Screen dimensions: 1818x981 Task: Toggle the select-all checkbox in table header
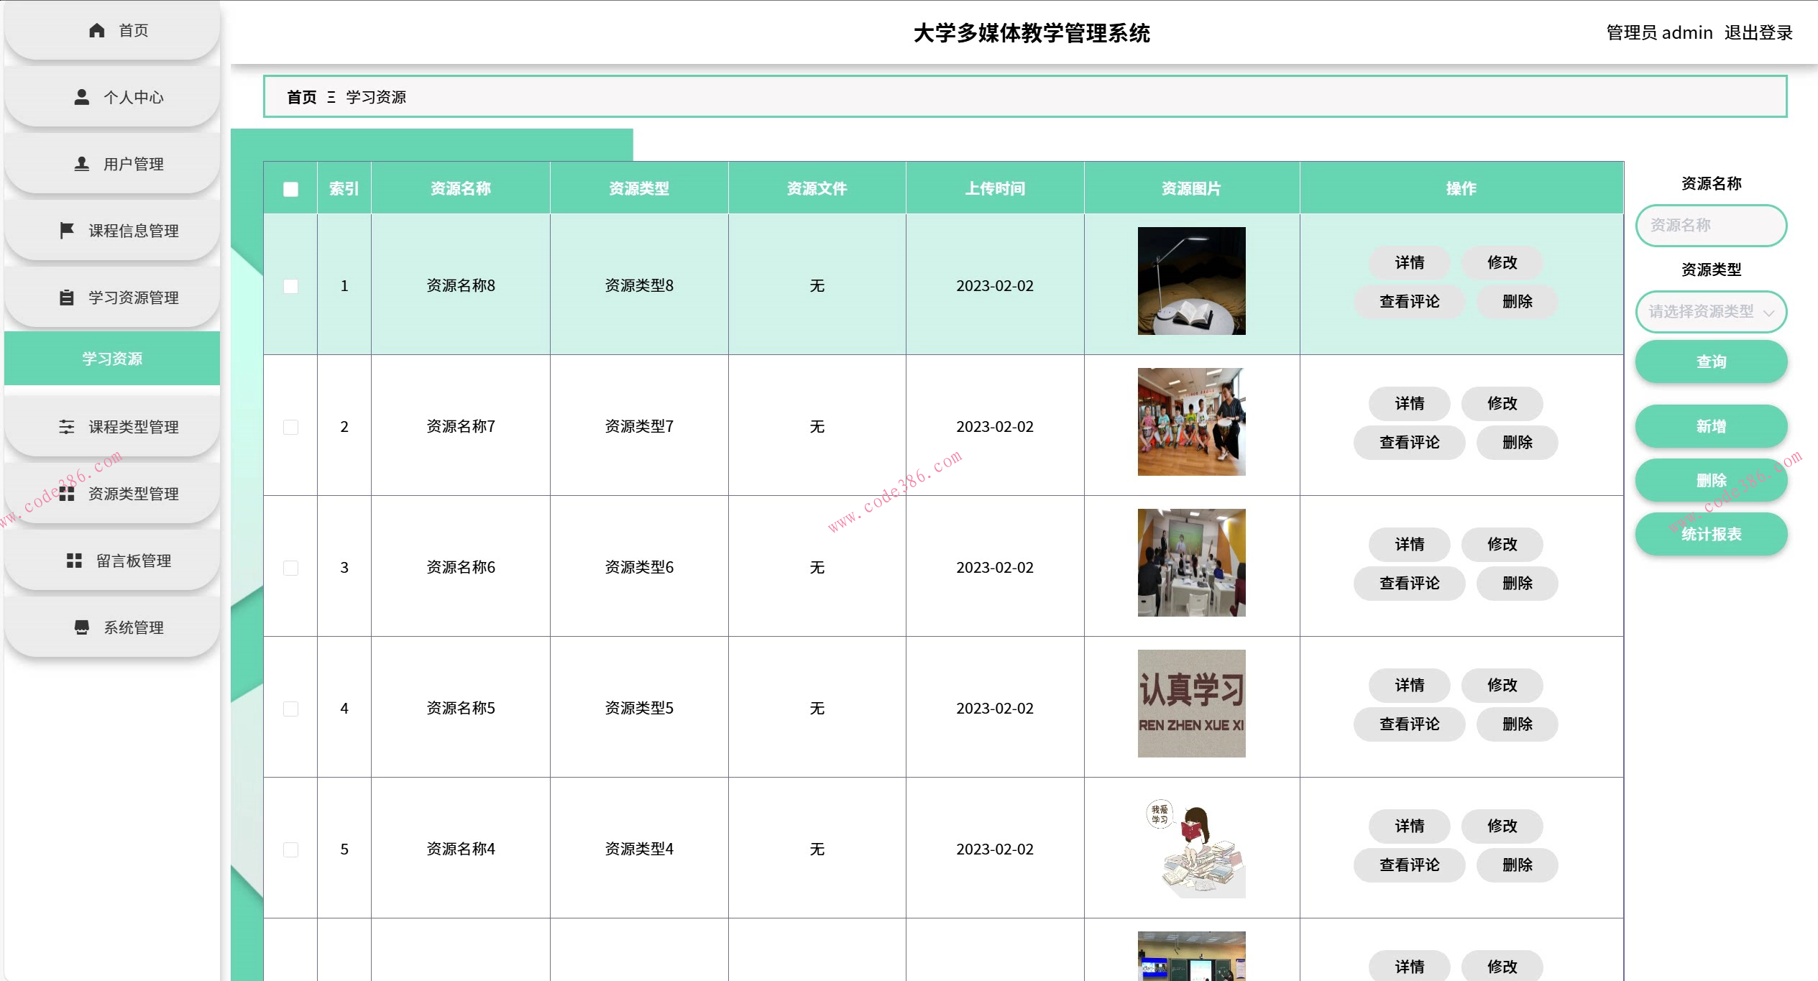tap(290, 189)
